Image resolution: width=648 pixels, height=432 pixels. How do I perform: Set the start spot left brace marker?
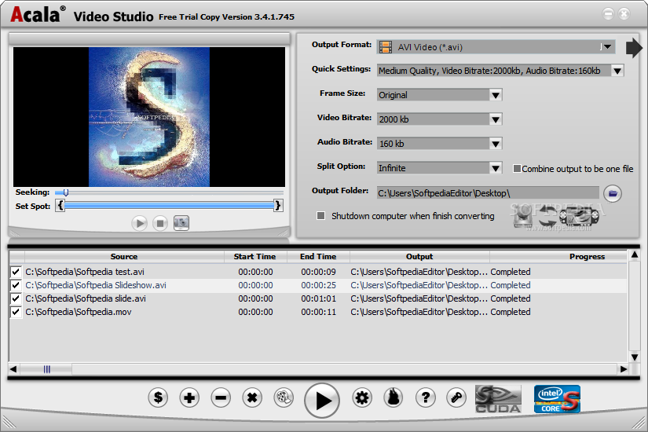pyautogui.click(x=60, y=206)
